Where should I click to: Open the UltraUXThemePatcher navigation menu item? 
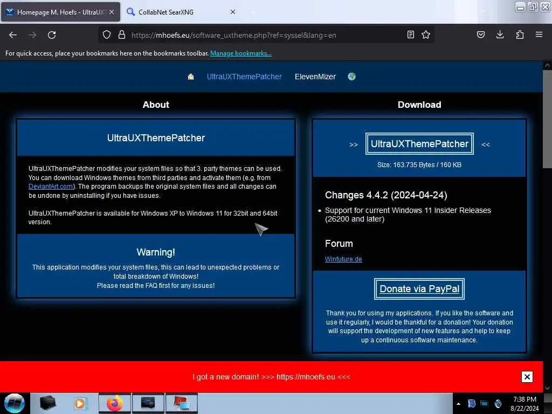(x=244, y=77)
